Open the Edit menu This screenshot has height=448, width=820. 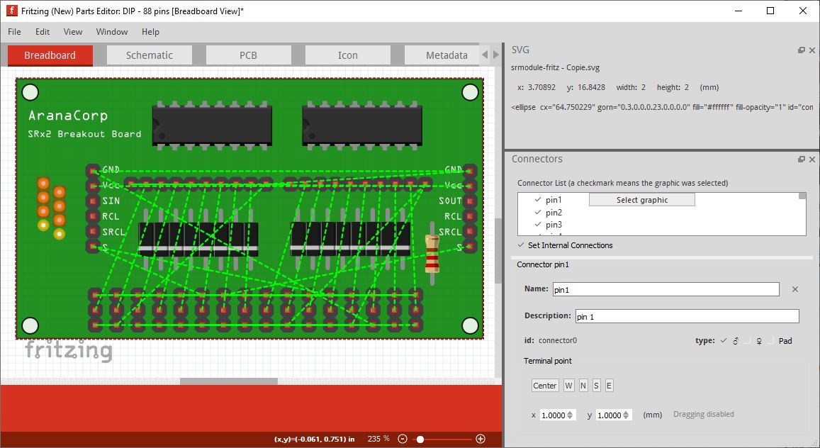(x=43, y=32)
